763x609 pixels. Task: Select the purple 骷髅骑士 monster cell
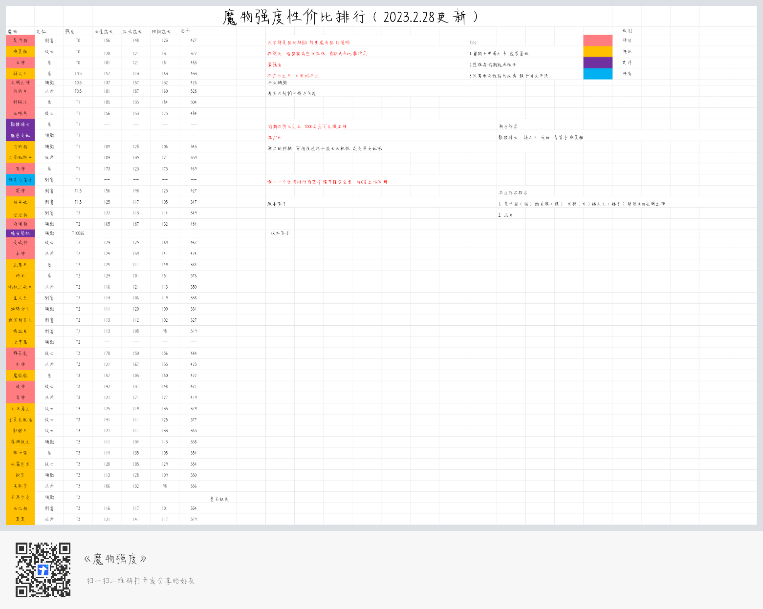20,125
